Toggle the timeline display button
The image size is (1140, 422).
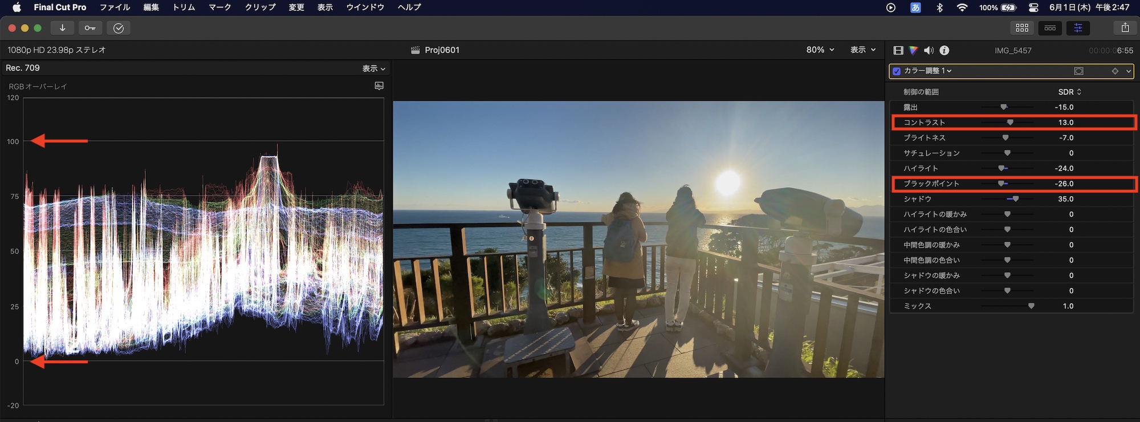click(1050, 28)
